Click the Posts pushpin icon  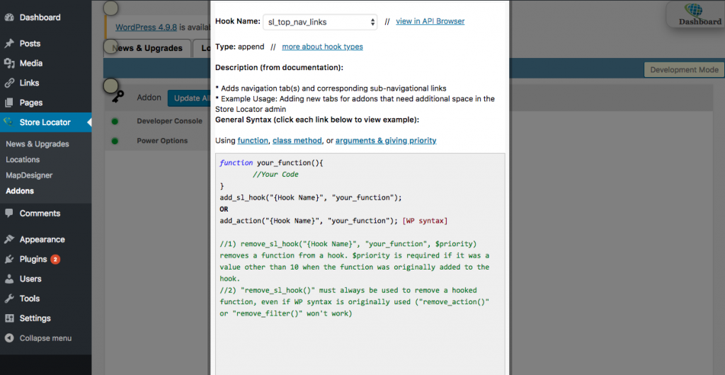coord(9,44)
